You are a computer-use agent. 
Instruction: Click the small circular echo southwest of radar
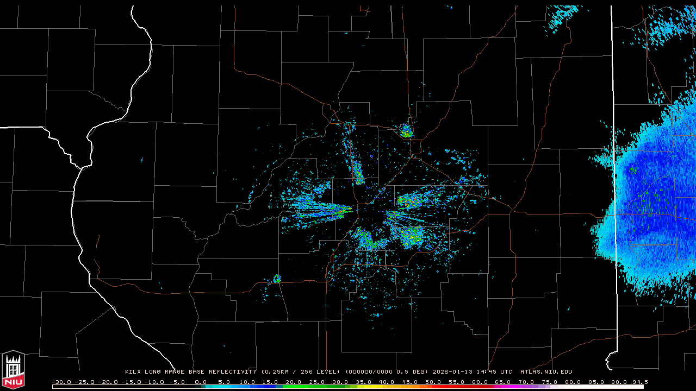coord(277,279)
